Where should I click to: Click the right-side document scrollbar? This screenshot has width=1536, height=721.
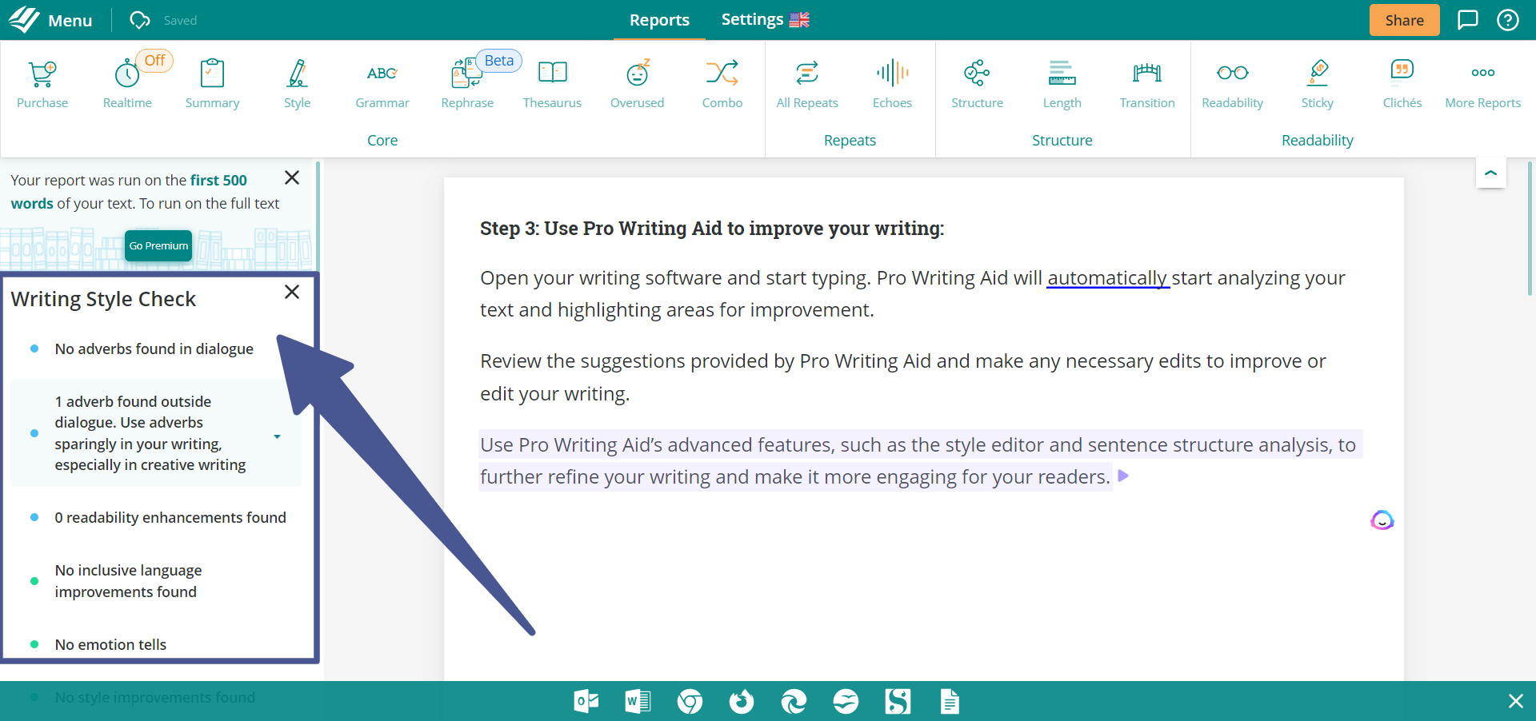tap(1530, 229)
